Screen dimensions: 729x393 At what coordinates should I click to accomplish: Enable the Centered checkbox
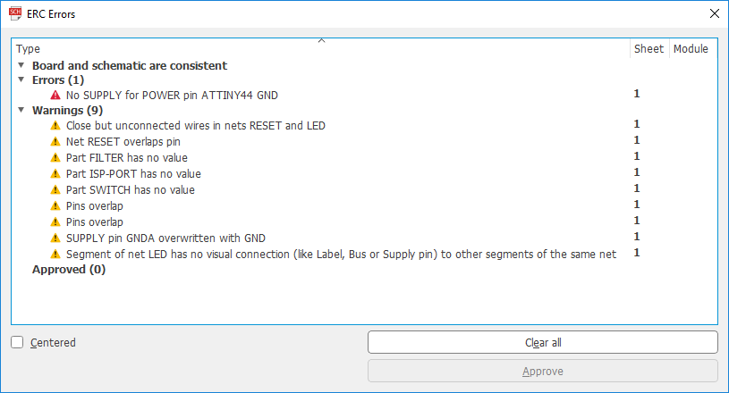17,342
